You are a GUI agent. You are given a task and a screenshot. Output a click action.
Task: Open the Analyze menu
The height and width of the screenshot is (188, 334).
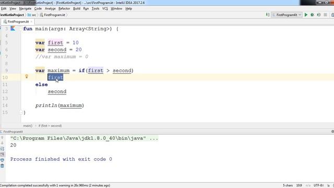tap(50, 8)
